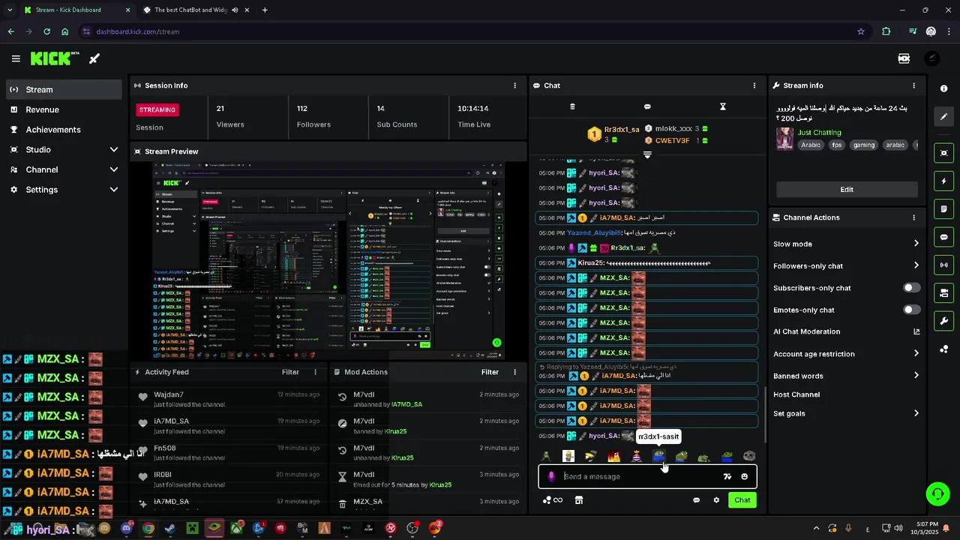Select the fire emote in emote row
Image resolution: width=960 pixels, height=540 pixels.
pos(613,456)
